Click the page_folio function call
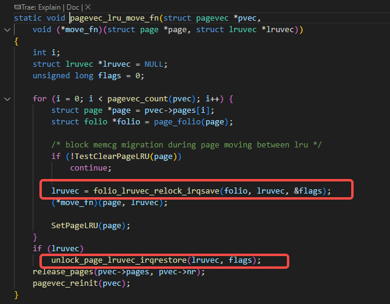 (x=177, y=122)
